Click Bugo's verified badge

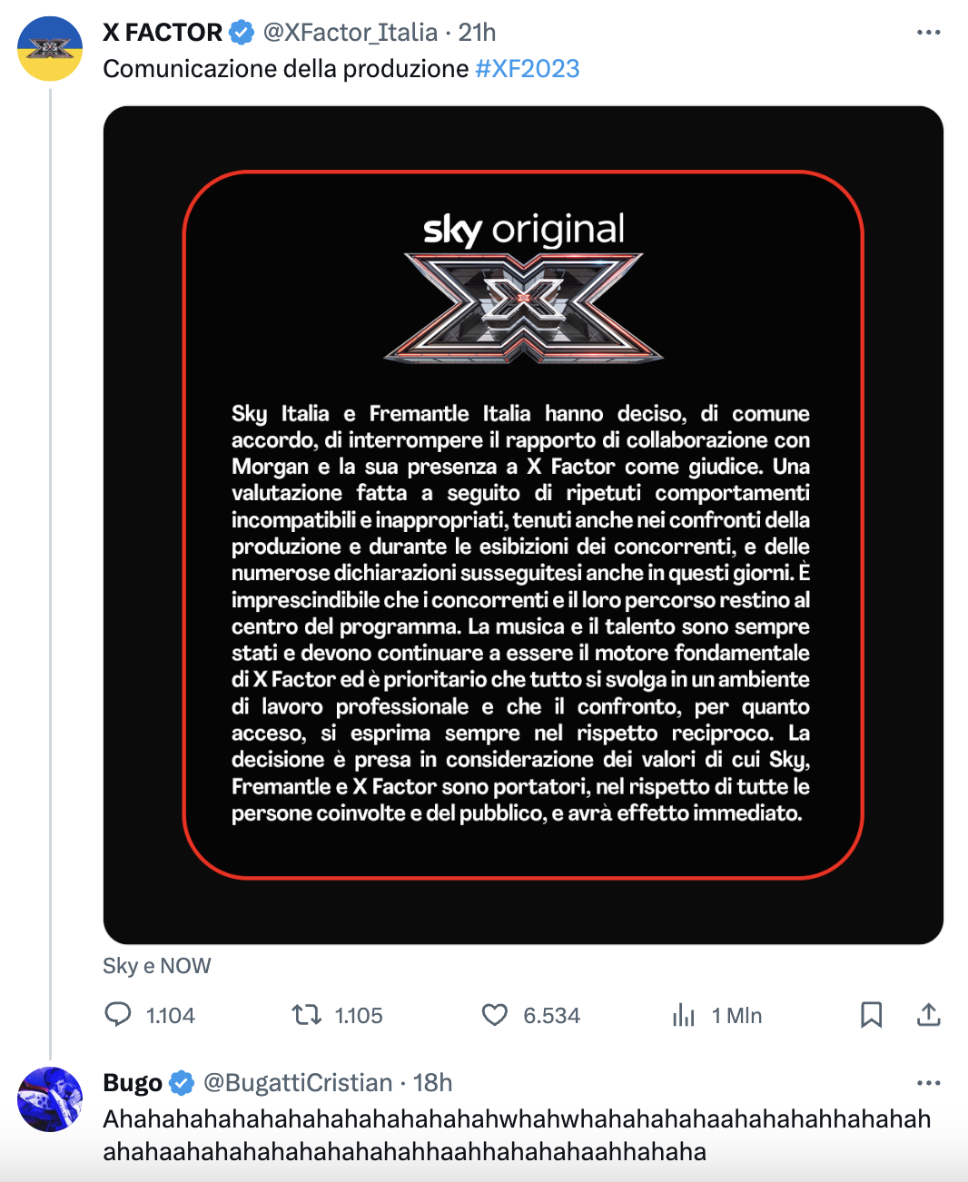(x=182, y=1083)
